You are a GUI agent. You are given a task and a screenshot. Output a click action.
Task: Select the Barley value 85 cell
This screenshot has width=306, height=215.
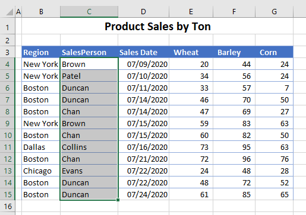coord(234,194)
